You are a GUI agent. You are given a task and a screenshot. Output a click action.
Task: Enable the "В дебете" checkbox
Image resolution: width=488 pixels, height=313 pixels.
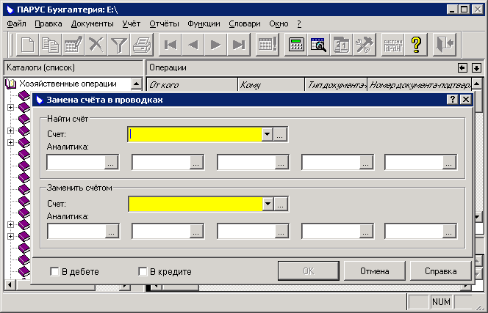click(x=55, y=271)
